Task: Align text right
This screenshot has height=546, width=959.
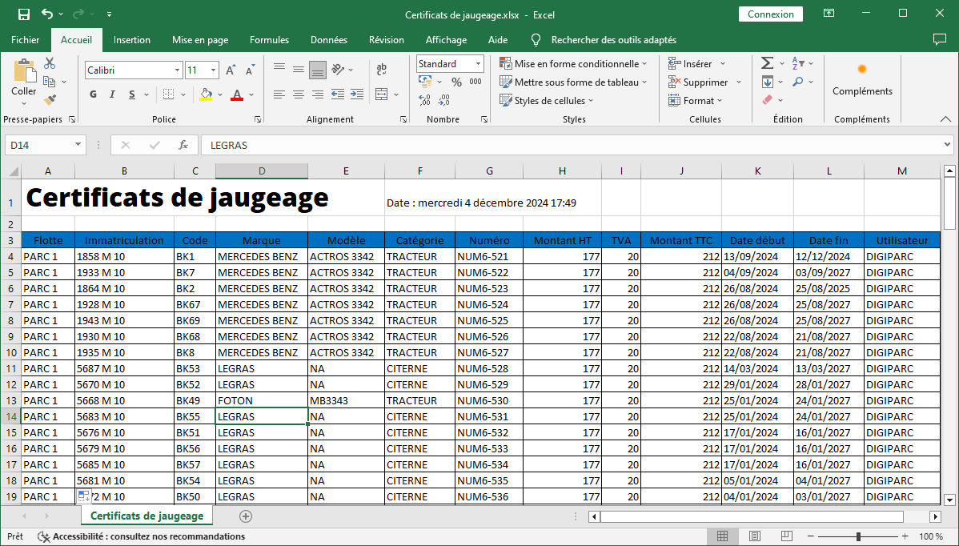Action: click(x=318, y=94)
